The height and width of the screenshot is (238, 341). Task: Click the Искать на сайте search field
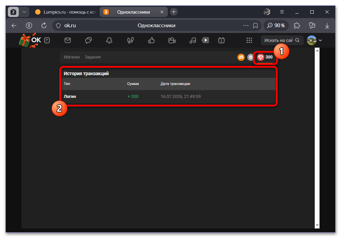(282, 40)
